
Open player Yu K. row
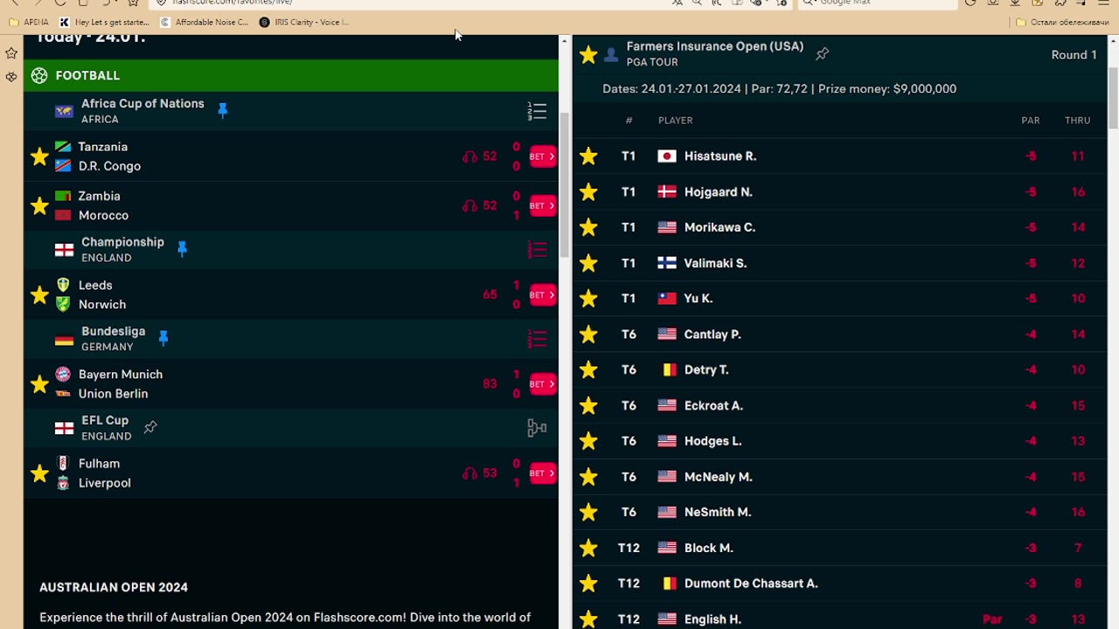point(839,298)
